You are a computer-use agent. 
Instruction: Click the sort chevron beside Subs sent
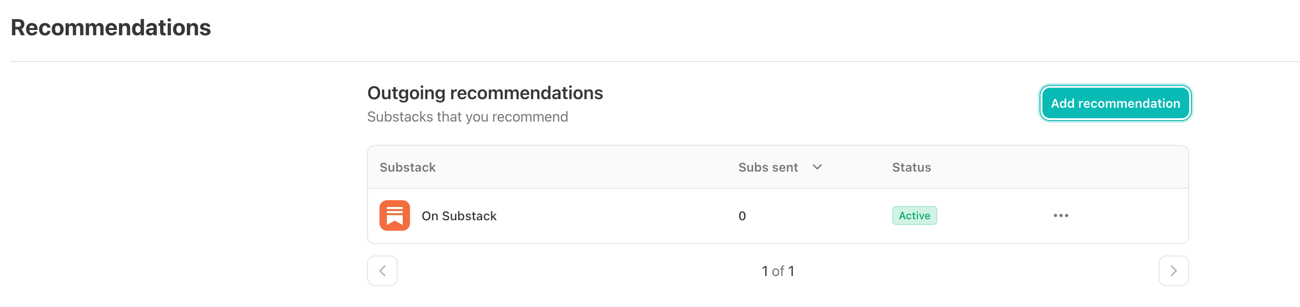tap(817, 167)
